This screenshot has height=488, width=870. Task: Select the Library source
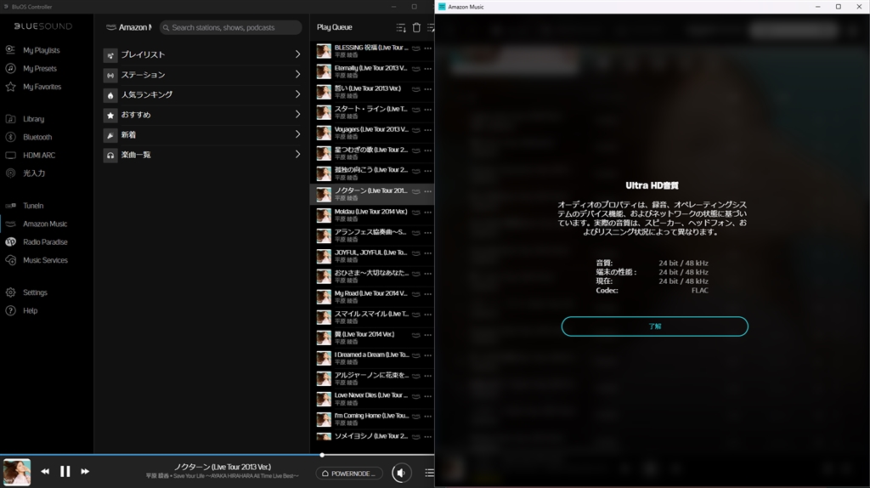33,119
